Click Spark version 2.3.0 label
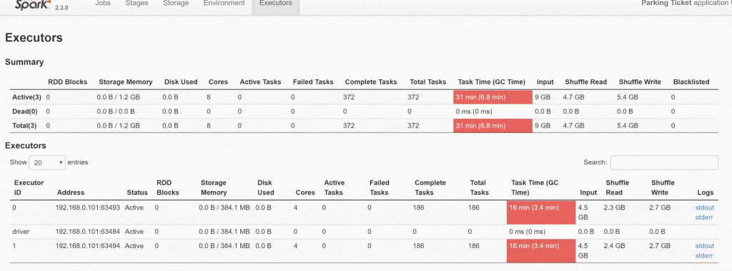Image resolution: width=732 pixels, height=271 pixels. [x=61, y=8]
